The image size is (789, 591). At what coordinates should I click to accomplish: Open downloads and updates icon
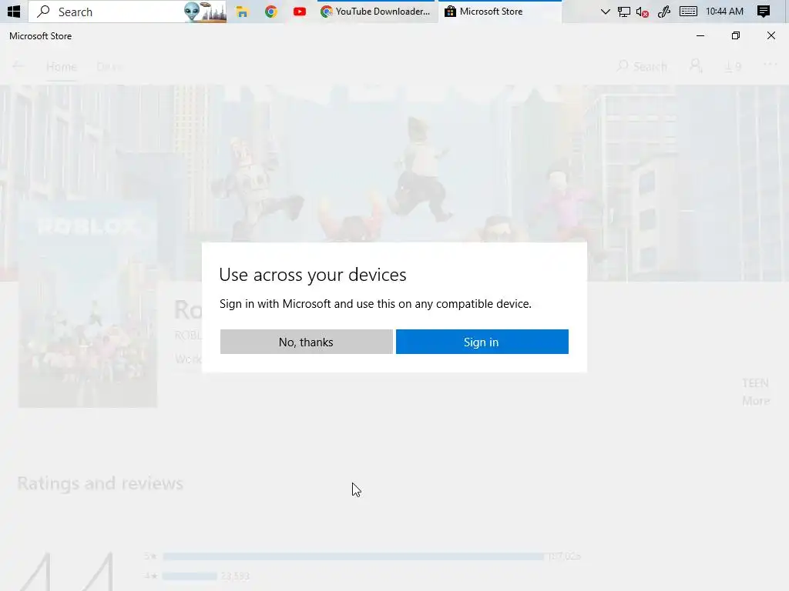[733, 66]
